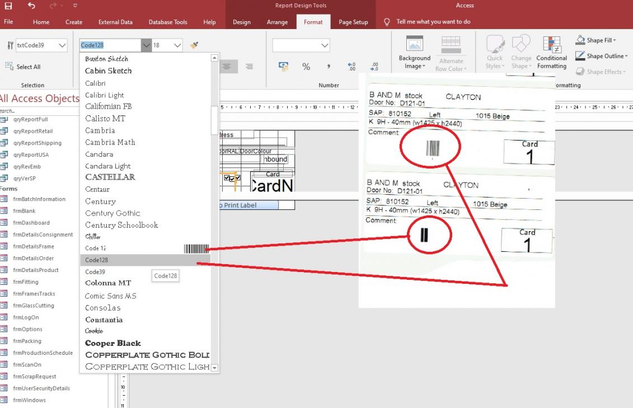Select the CardN text box in report
Screen dimensions: 633x408
click(x=272, y=186)
